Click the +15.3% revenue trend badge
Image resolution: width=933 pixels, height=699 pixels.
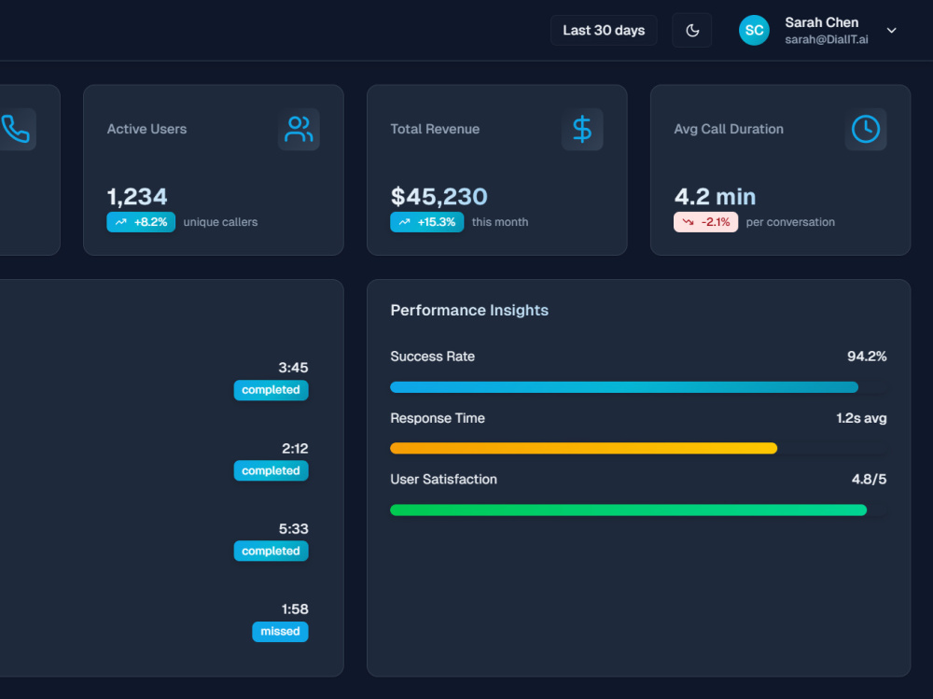(426, 222)
